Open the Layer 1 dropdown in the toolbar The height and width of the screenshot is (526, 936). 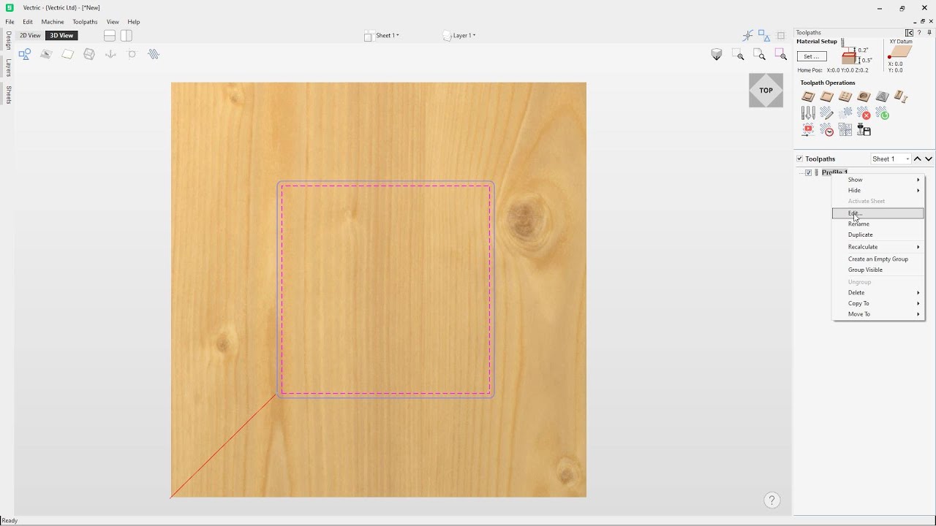(x=459, y=35)
